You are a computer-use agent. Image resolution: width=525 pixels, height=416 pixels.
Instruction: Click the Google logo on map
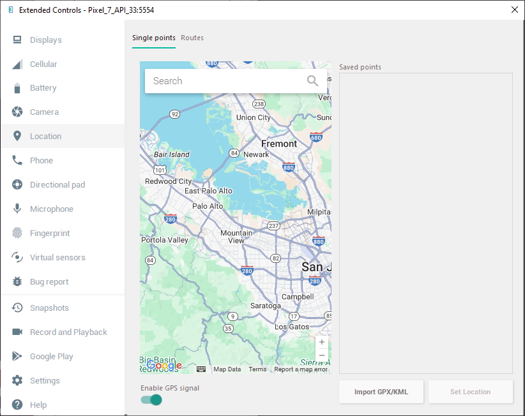coord(164,366)
